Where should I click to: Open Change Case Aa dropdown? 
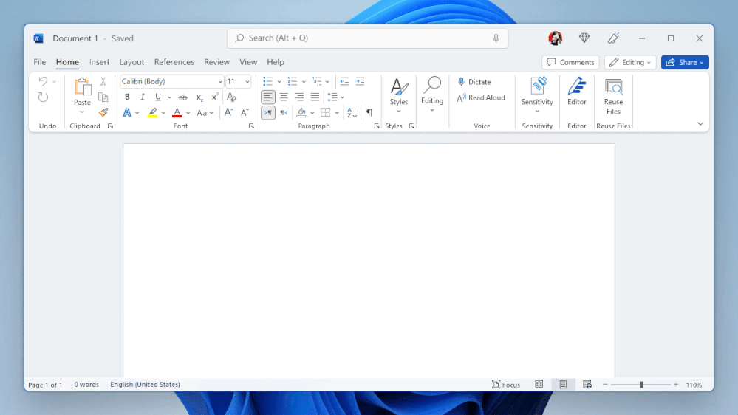tap(205, 113)
